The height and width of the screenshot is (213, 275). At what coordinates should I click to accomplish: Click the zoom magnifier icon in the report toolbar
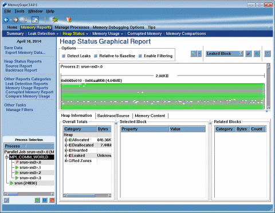coord(194,54)
